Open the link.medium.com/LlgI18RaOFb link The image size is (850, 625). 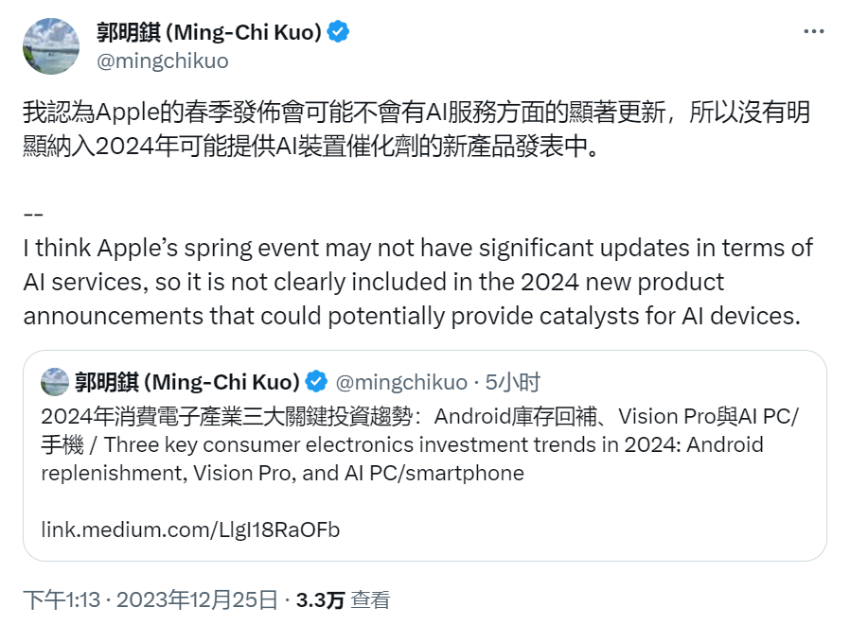(x=190, y=530)
